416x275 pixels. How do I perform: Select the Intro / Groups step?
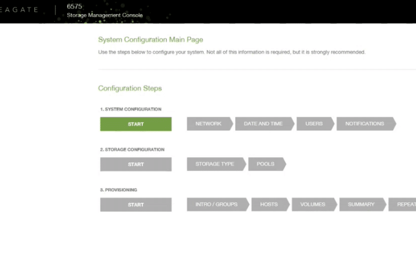[x=218, y=205]
